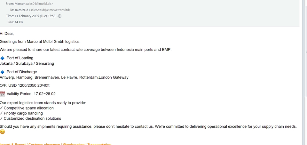
Task: Click the Antwerp, Hamburg discharge ports line
Action: point(64,77)
